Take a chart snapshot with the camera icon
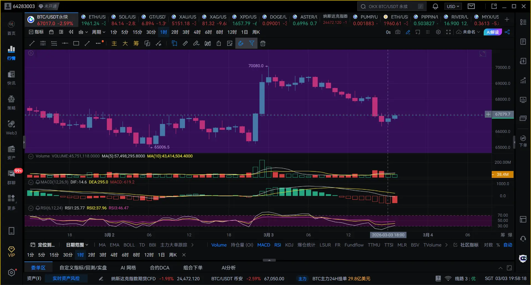531x285 pixels. pos(398,32)
